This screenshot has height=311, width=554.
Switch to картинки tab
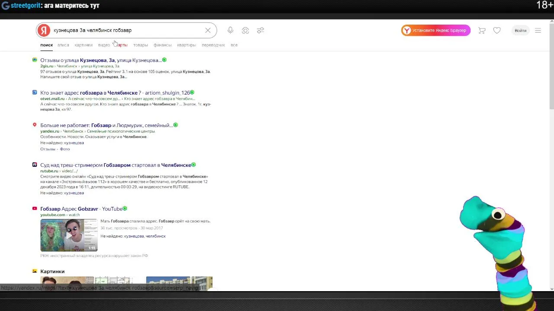pyautogui.click(x=84, y=45)
